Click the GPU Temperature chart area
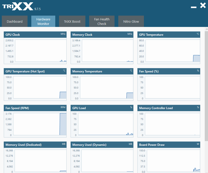Screen dimensions: 208x173 click(x=173, y=51)
